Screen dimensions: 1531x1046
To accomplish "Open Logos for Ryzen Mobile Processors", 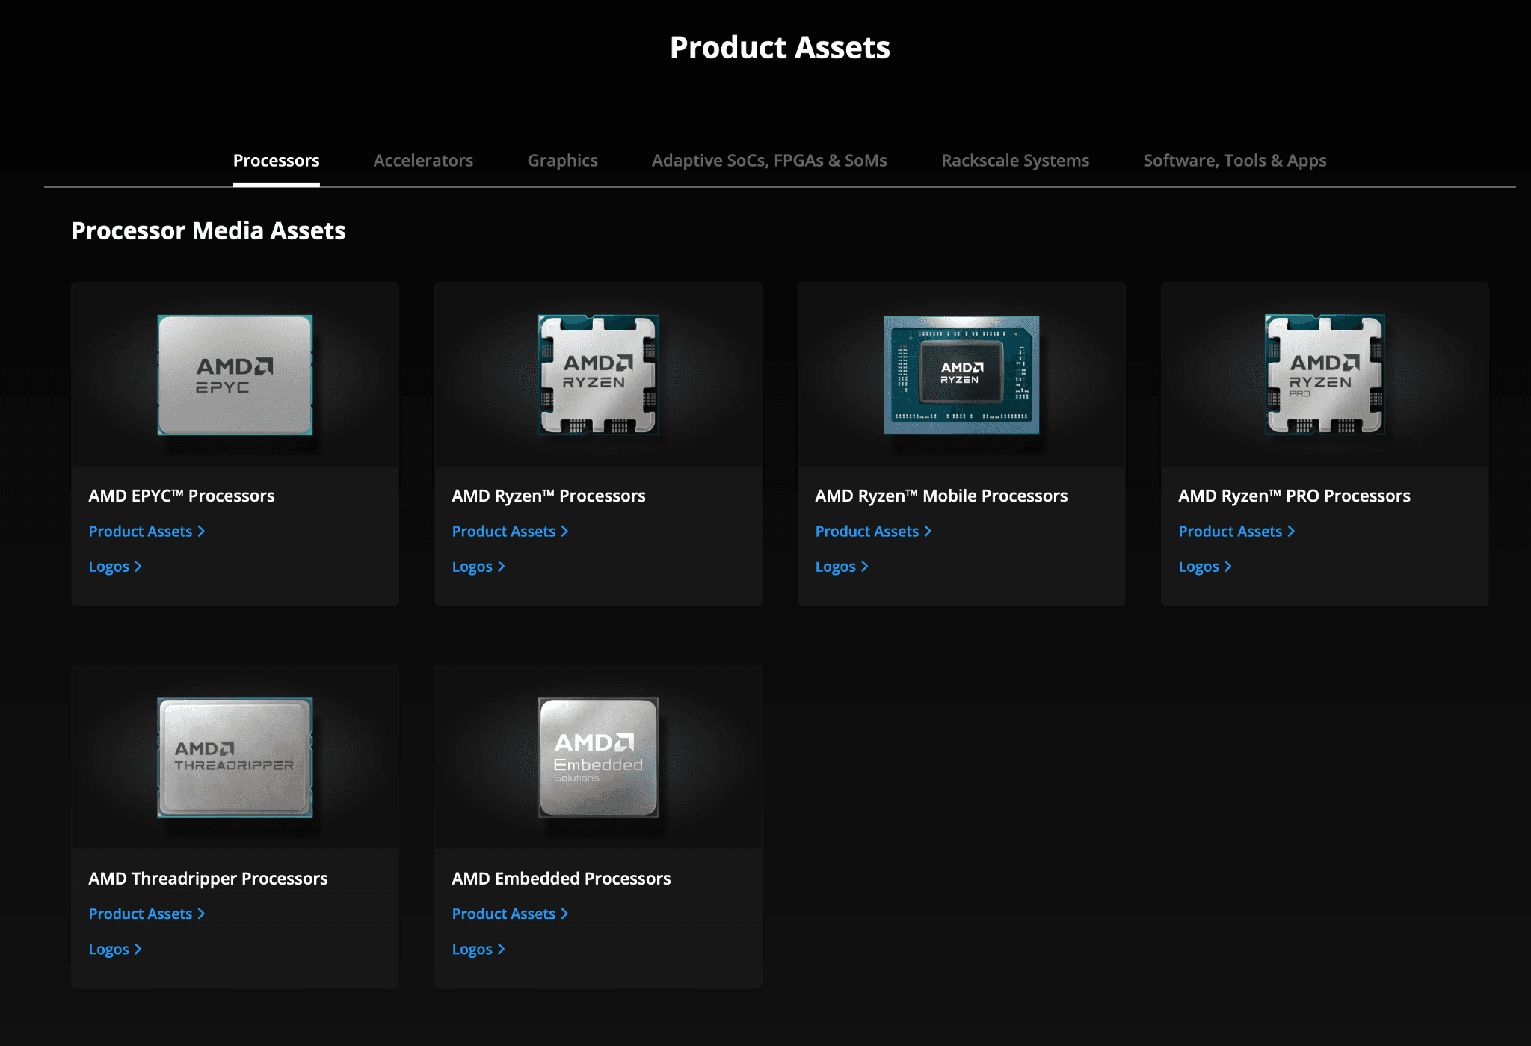I will [842, 567].
